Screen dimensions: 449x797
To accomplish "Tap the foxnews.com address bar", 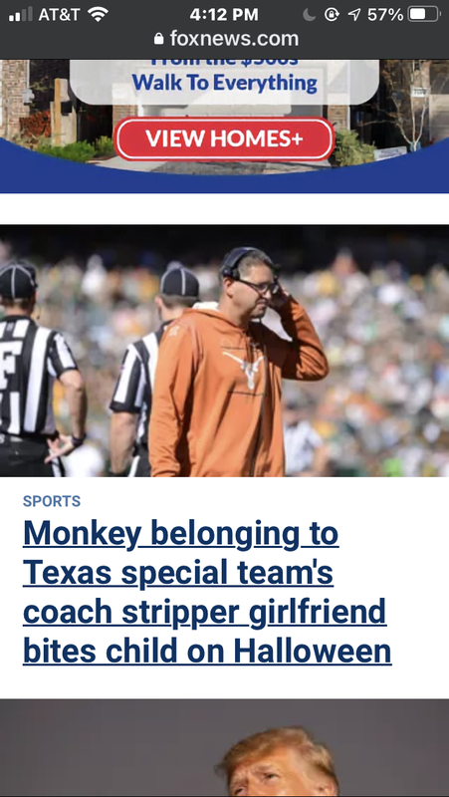I will (225, 39).
